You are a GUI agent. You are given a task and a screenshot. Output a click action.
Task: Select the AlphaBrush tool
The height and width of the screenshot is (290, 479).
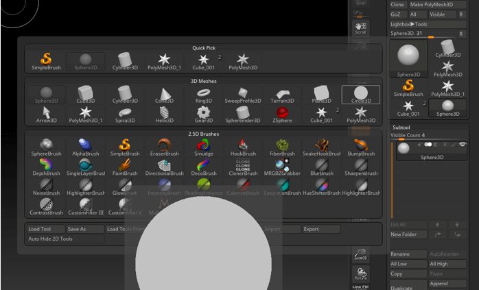[86, 148]
